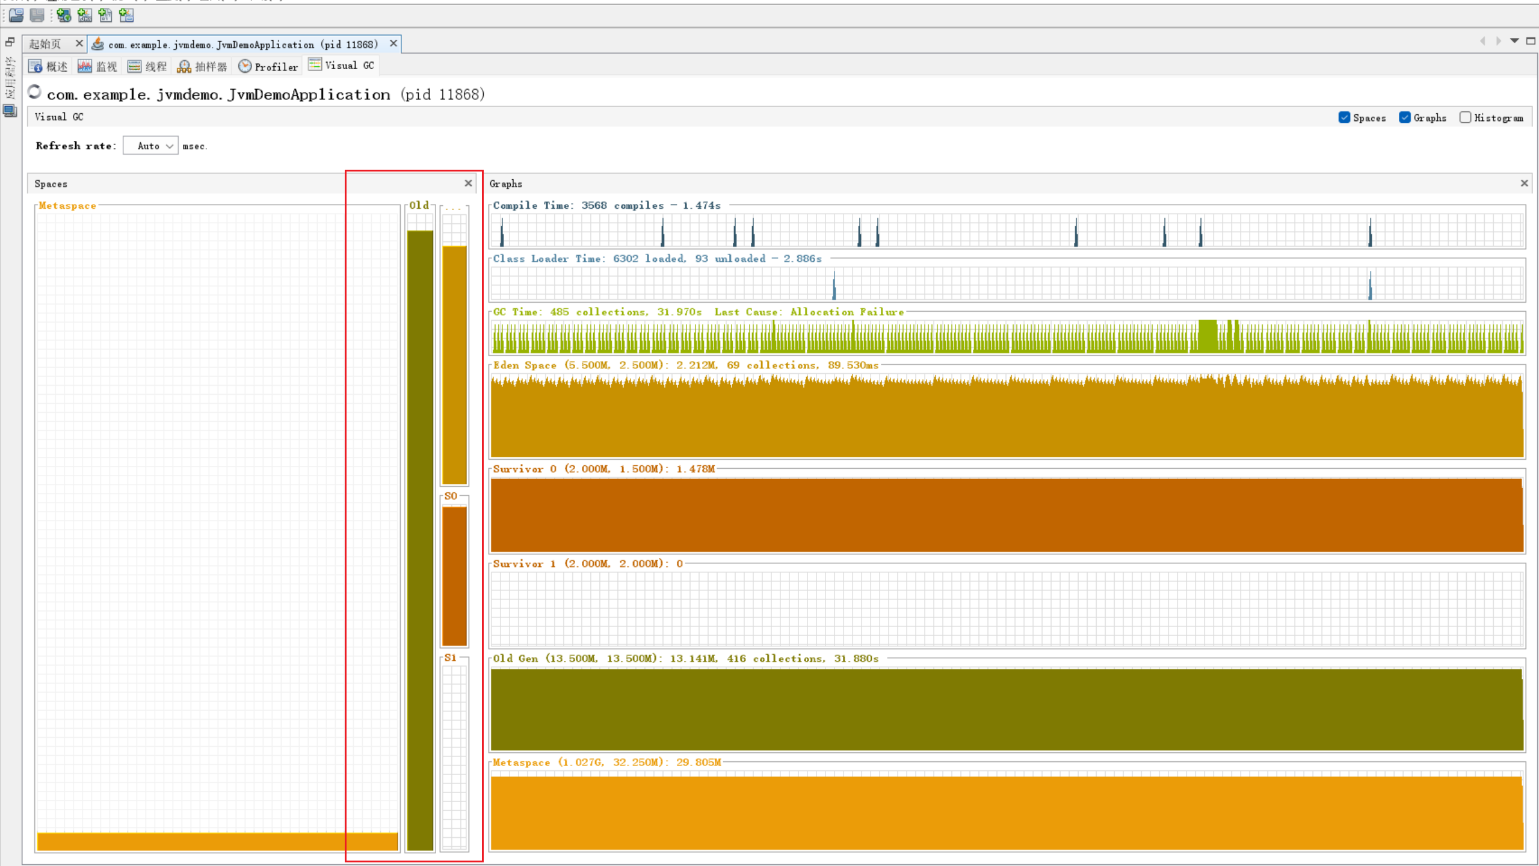Click the Old Gen graph
The image size is (1539, 866).
pyautogui.click(x=1007, y=709)
